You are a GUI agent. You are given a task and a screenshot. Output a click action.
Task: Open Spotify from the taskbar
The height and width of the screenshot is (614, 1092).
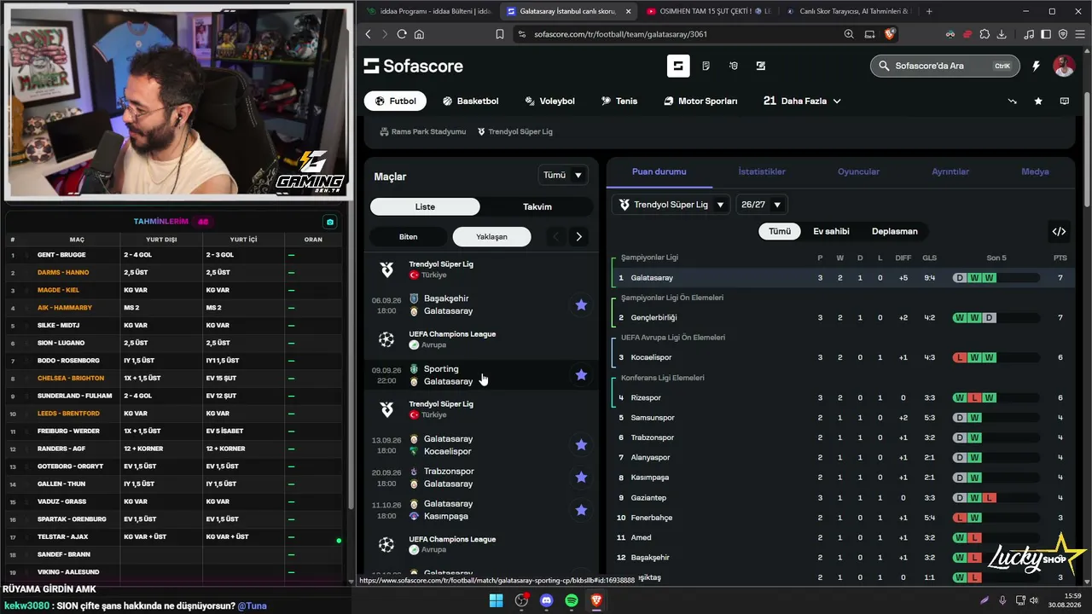tap(572, 600)
